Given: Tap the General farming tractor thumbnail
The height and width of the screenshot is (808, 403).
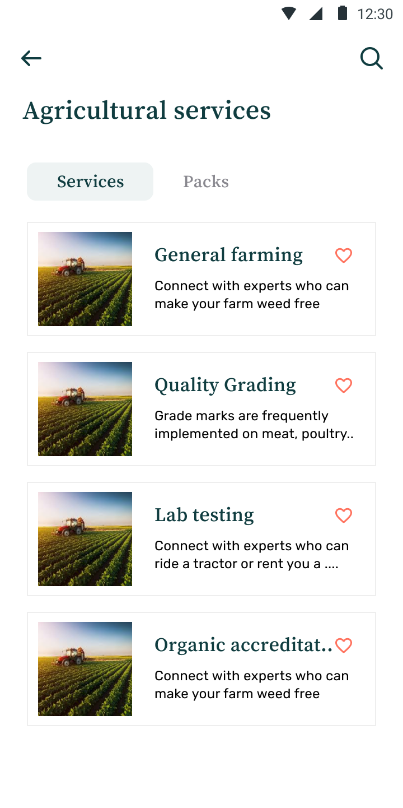Looking at the screenshot, I should point(85,279).
